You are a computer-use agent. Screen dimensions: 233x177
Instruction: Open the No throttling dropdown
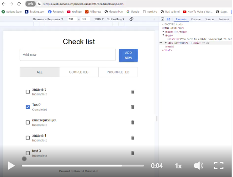116,19
